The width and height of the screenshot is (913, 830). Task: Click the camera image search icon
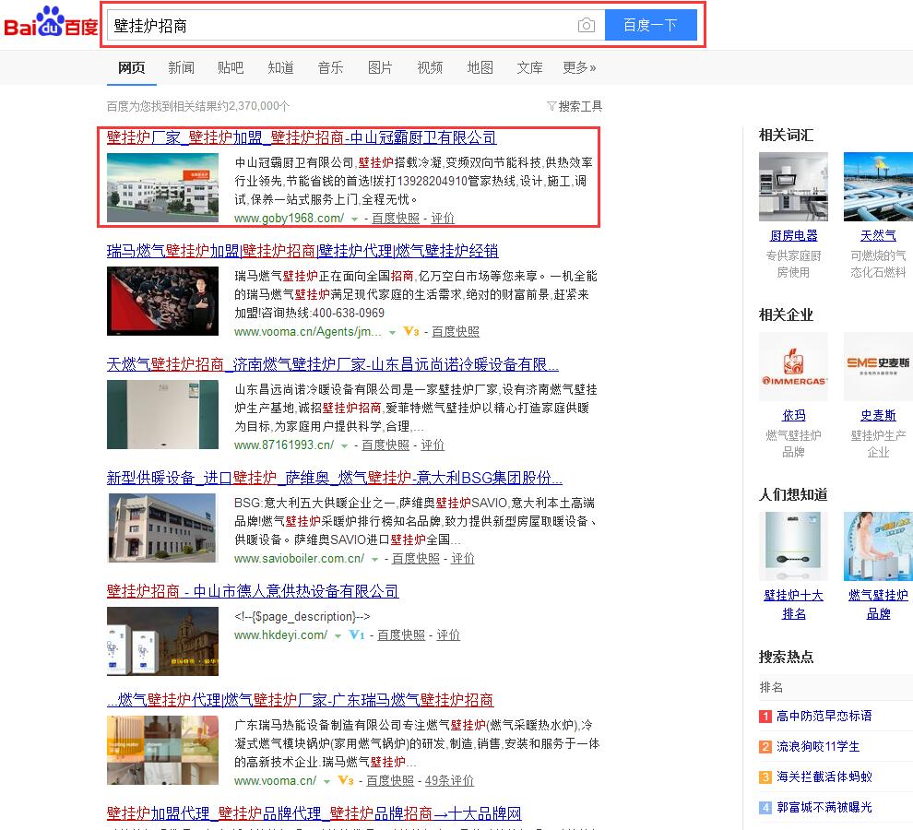coord(586,26)
